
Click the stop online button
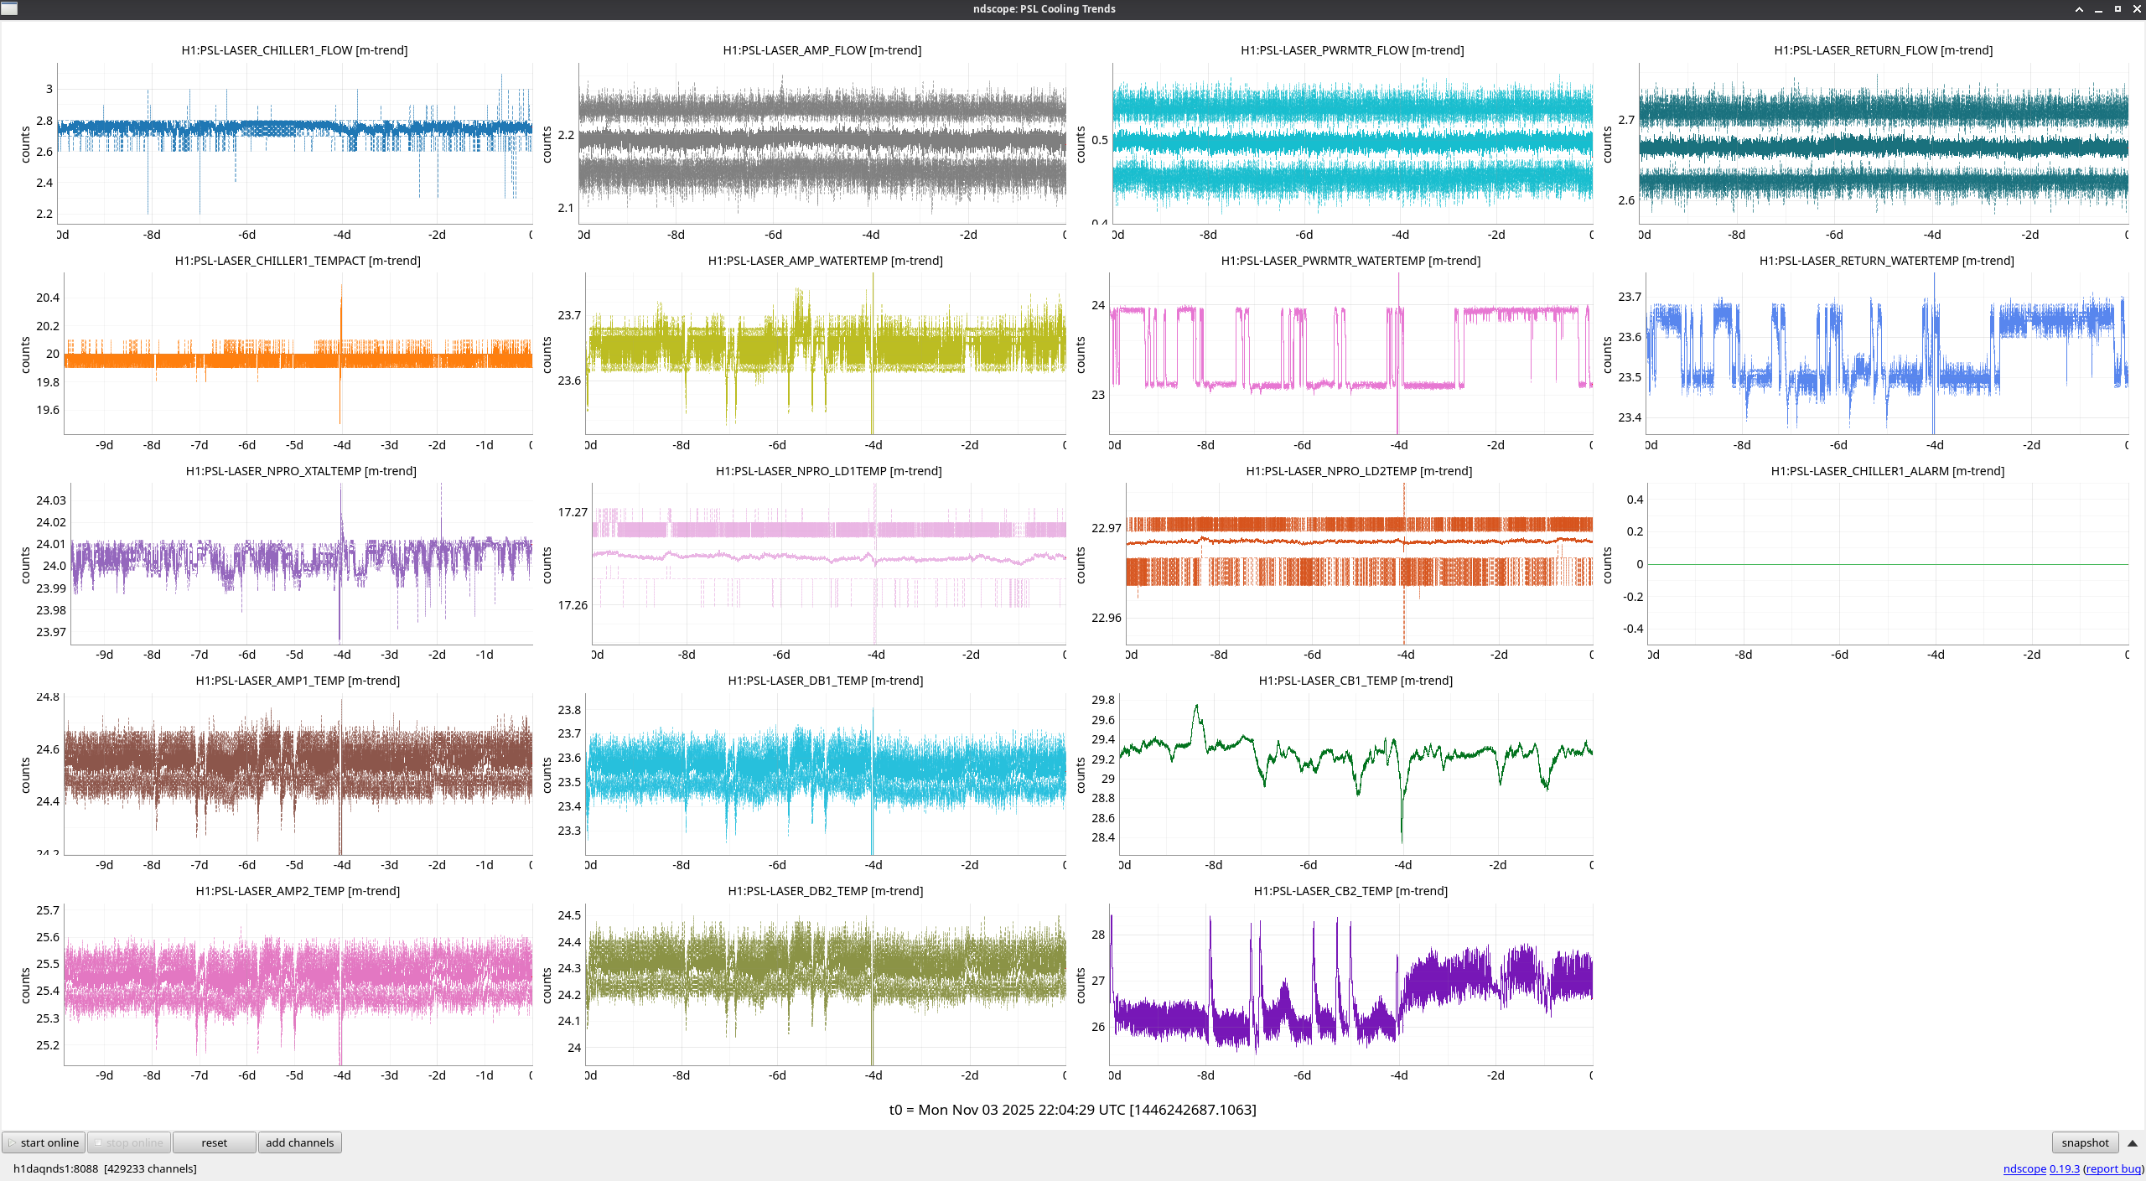click(129, 1142)
